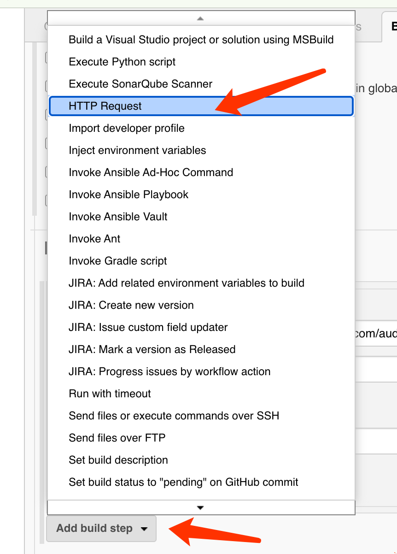Pick the Invoke Ant step
Screen dimensions: 397x554
pos(201,239)
